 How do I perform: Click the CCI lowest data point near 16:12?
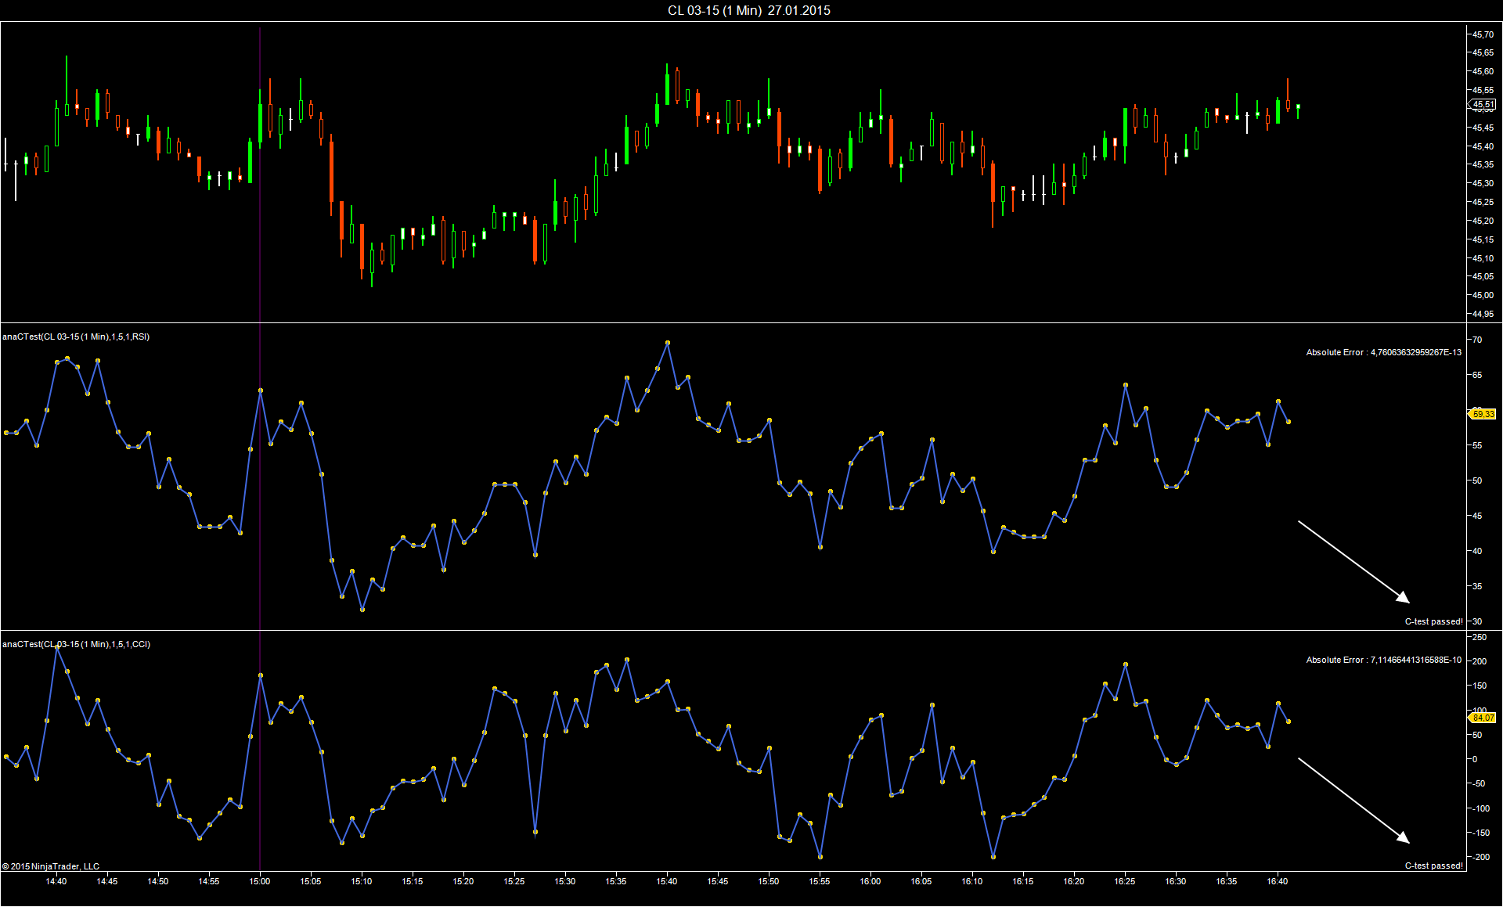click(x=993, y=857)
